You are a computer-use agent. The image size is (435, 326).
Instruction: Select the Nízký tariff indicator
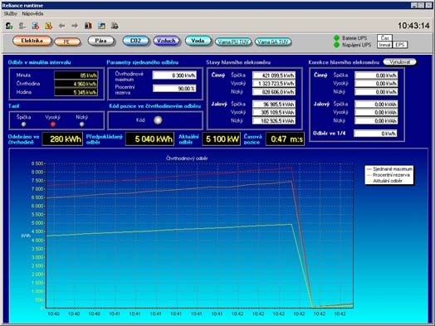tap(82, 124)
